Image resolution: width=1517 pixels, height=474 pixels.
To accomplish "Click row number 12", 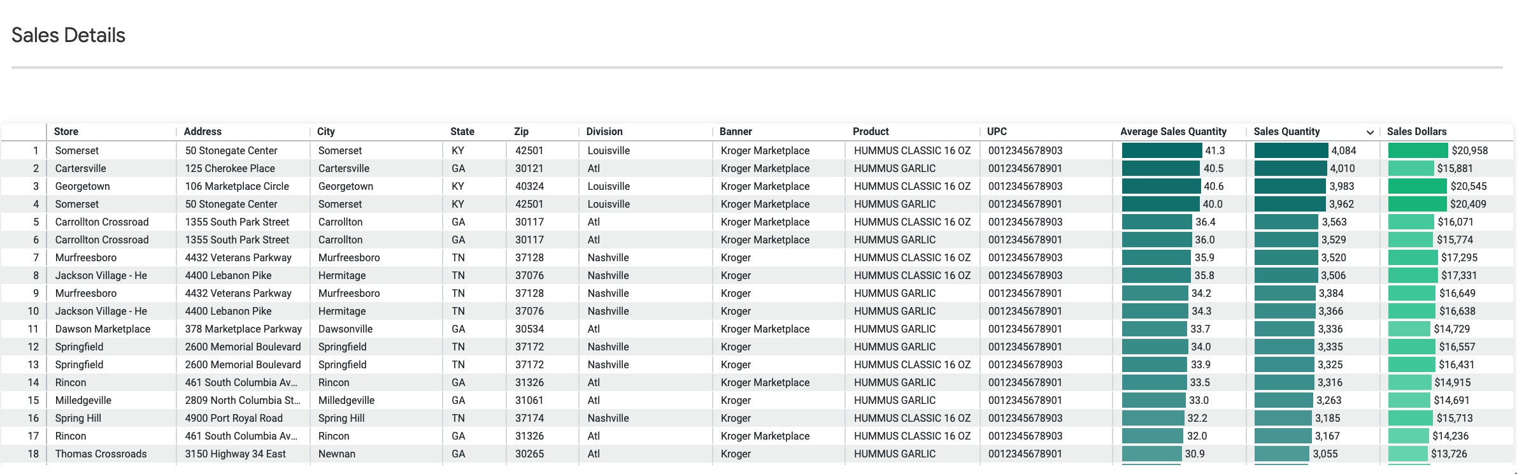I will (33, 347).
